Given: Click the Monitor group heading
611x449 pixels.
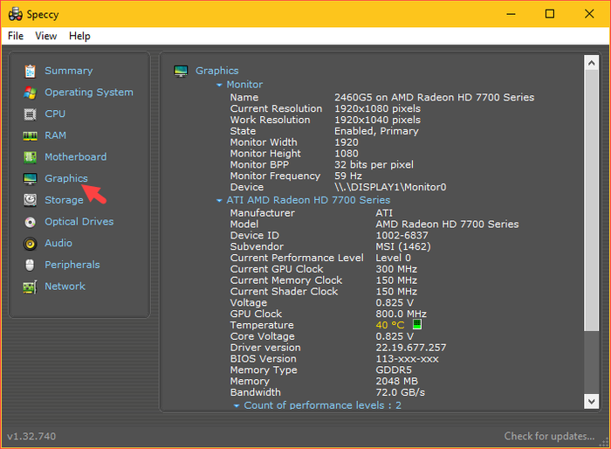Looking at the screenshot, I should (244, 84).
